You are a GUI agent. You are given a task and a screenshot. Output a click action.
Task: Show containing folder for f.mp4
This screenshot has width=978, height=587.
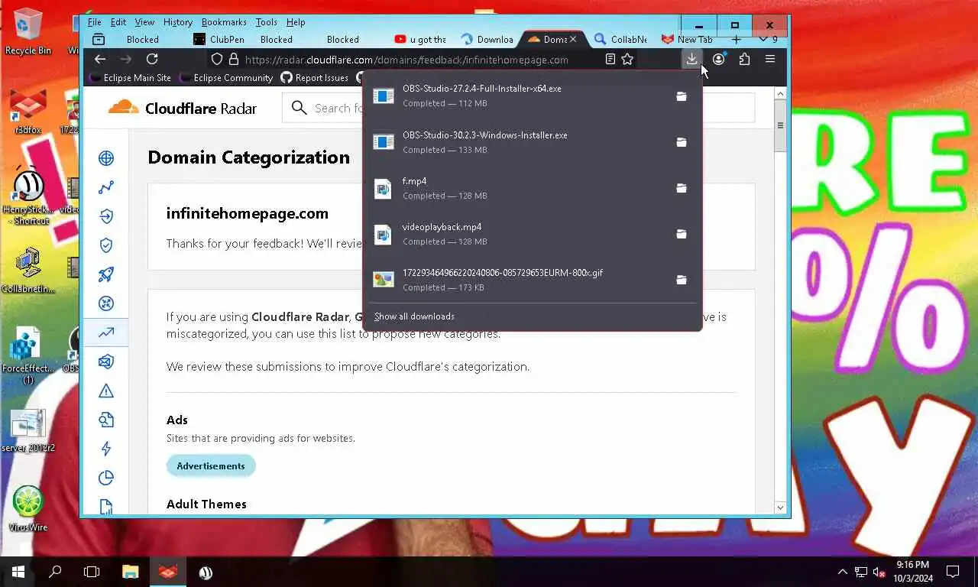(x=681, y=188)
